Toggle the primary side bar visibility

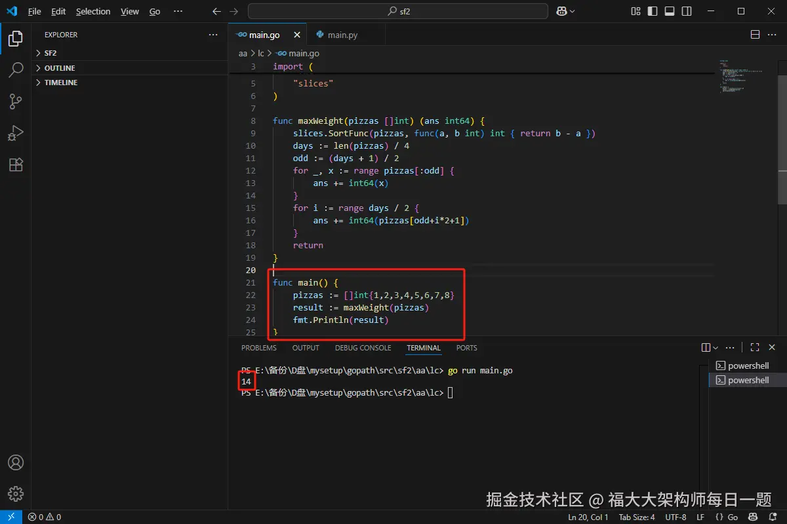pyautogui.click(x=653, y=11)
